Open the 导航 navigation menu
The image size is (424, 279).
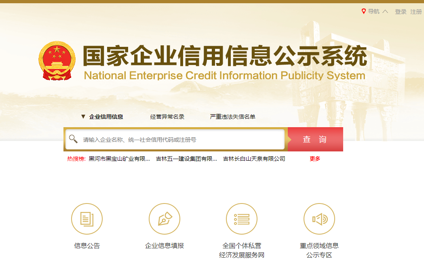(374, 11)
